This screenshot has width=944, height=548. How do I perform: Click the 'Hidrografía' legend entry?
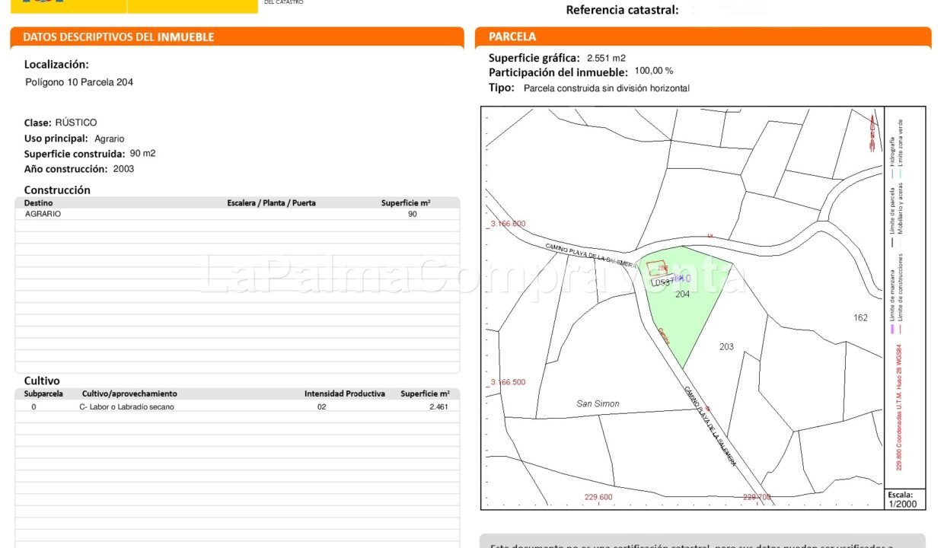[x=891, y=158]
